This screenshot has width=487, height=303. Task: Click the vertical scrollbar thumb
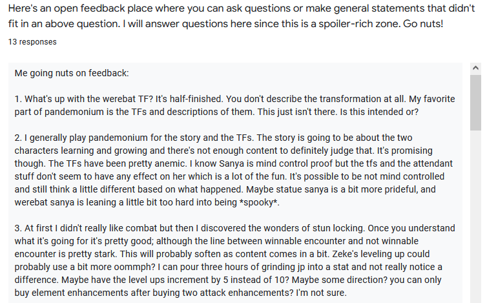point(476,103)
